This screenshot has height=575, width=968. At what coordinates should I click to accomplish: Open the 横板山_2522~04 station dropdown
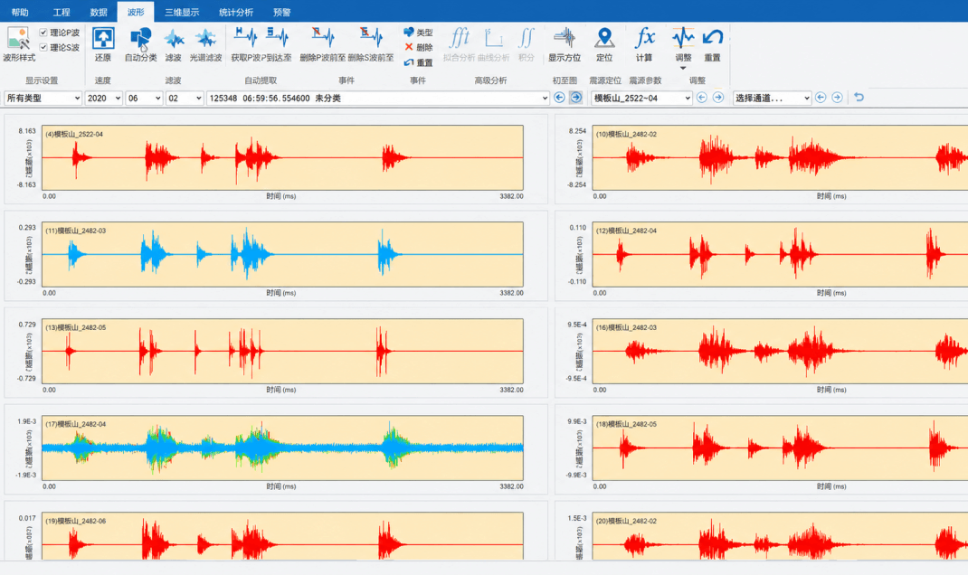click(x=641, y=99)
